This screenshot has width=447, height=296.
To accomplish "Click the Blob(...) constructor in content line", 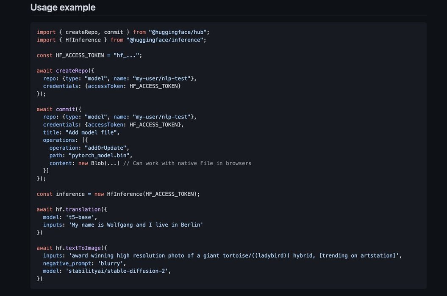I will click(x=105, y=163).
